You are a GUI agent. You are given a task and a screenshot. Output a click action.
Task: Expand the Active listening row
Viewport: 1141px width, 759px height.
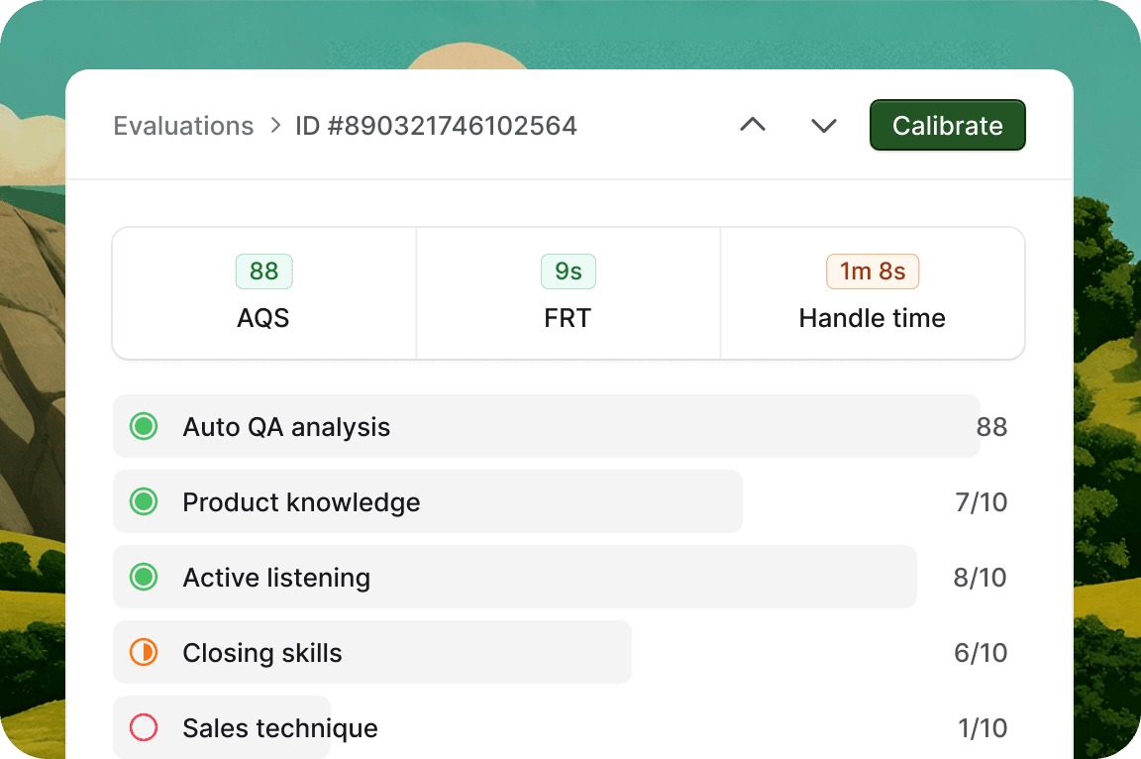[x=514, y=577]
